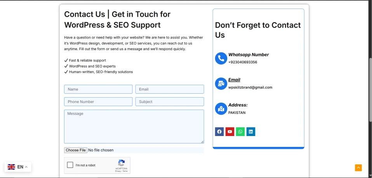Click the PAKISTAN address text
The height and width of the screenshot is (178, 372).
[237, 113]
